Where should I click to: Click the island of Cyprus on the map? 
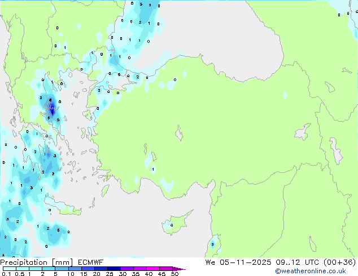pyautogui.click(x=176, y=223)
